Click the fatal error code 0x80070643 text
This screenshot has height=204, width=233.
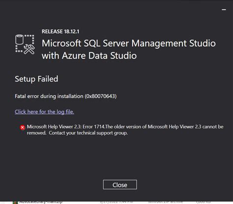click(101, 96)
